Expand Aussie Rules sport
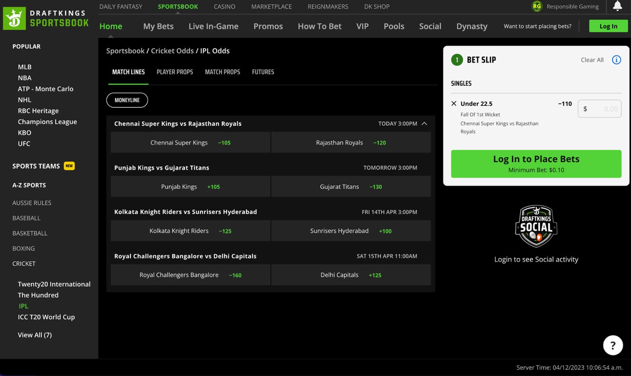 click(x=32, y=203)
